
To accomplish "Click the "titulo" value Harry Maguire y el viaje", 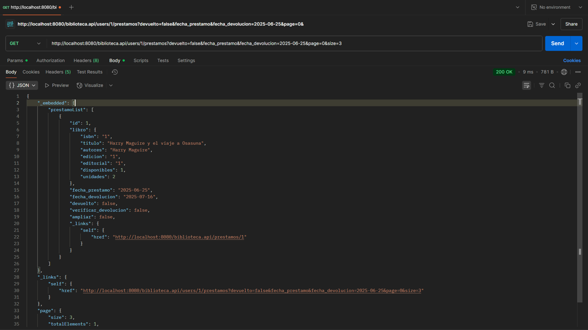I will pyautogui.click(x=155, y=143).
